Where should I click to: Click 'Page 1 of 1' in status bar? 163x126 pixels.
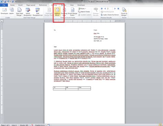pyautogui.click(x=5, y=125)
